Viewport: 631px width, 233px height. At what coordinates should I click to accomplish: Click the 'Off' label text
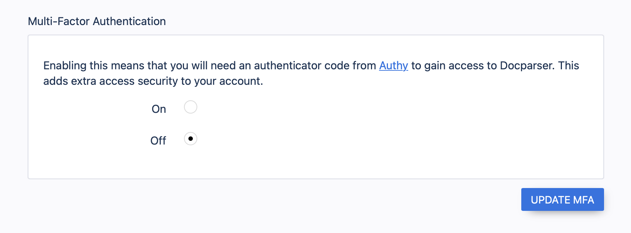158,141
